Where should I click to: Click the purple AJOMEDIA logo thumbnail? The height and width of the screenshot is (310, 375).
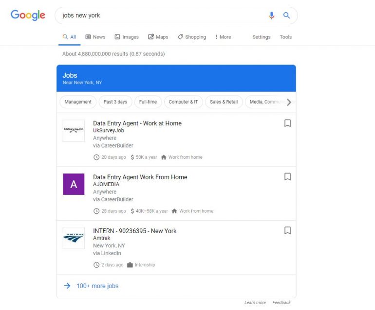click(x=74, y=184)
